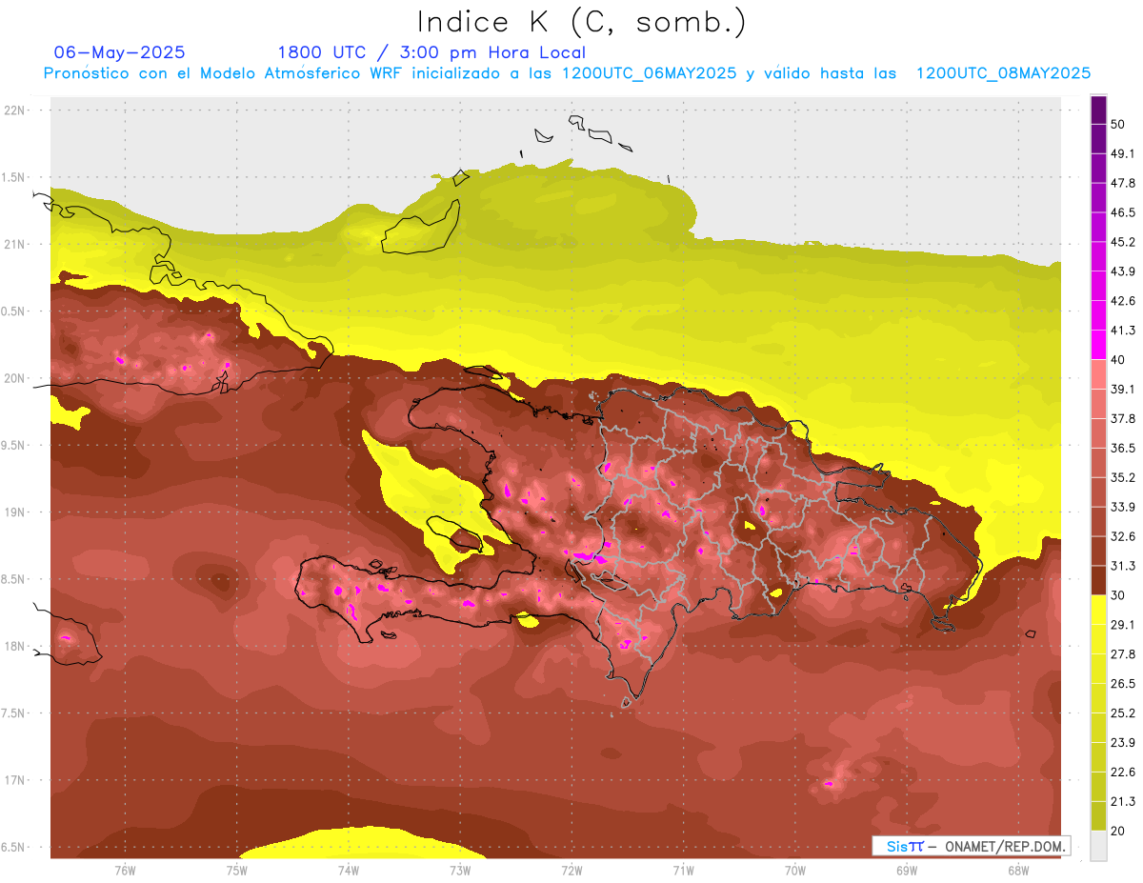The image size is (1143, 883).
Task: Select the "21N" latitude label
Action: (15, 244)
